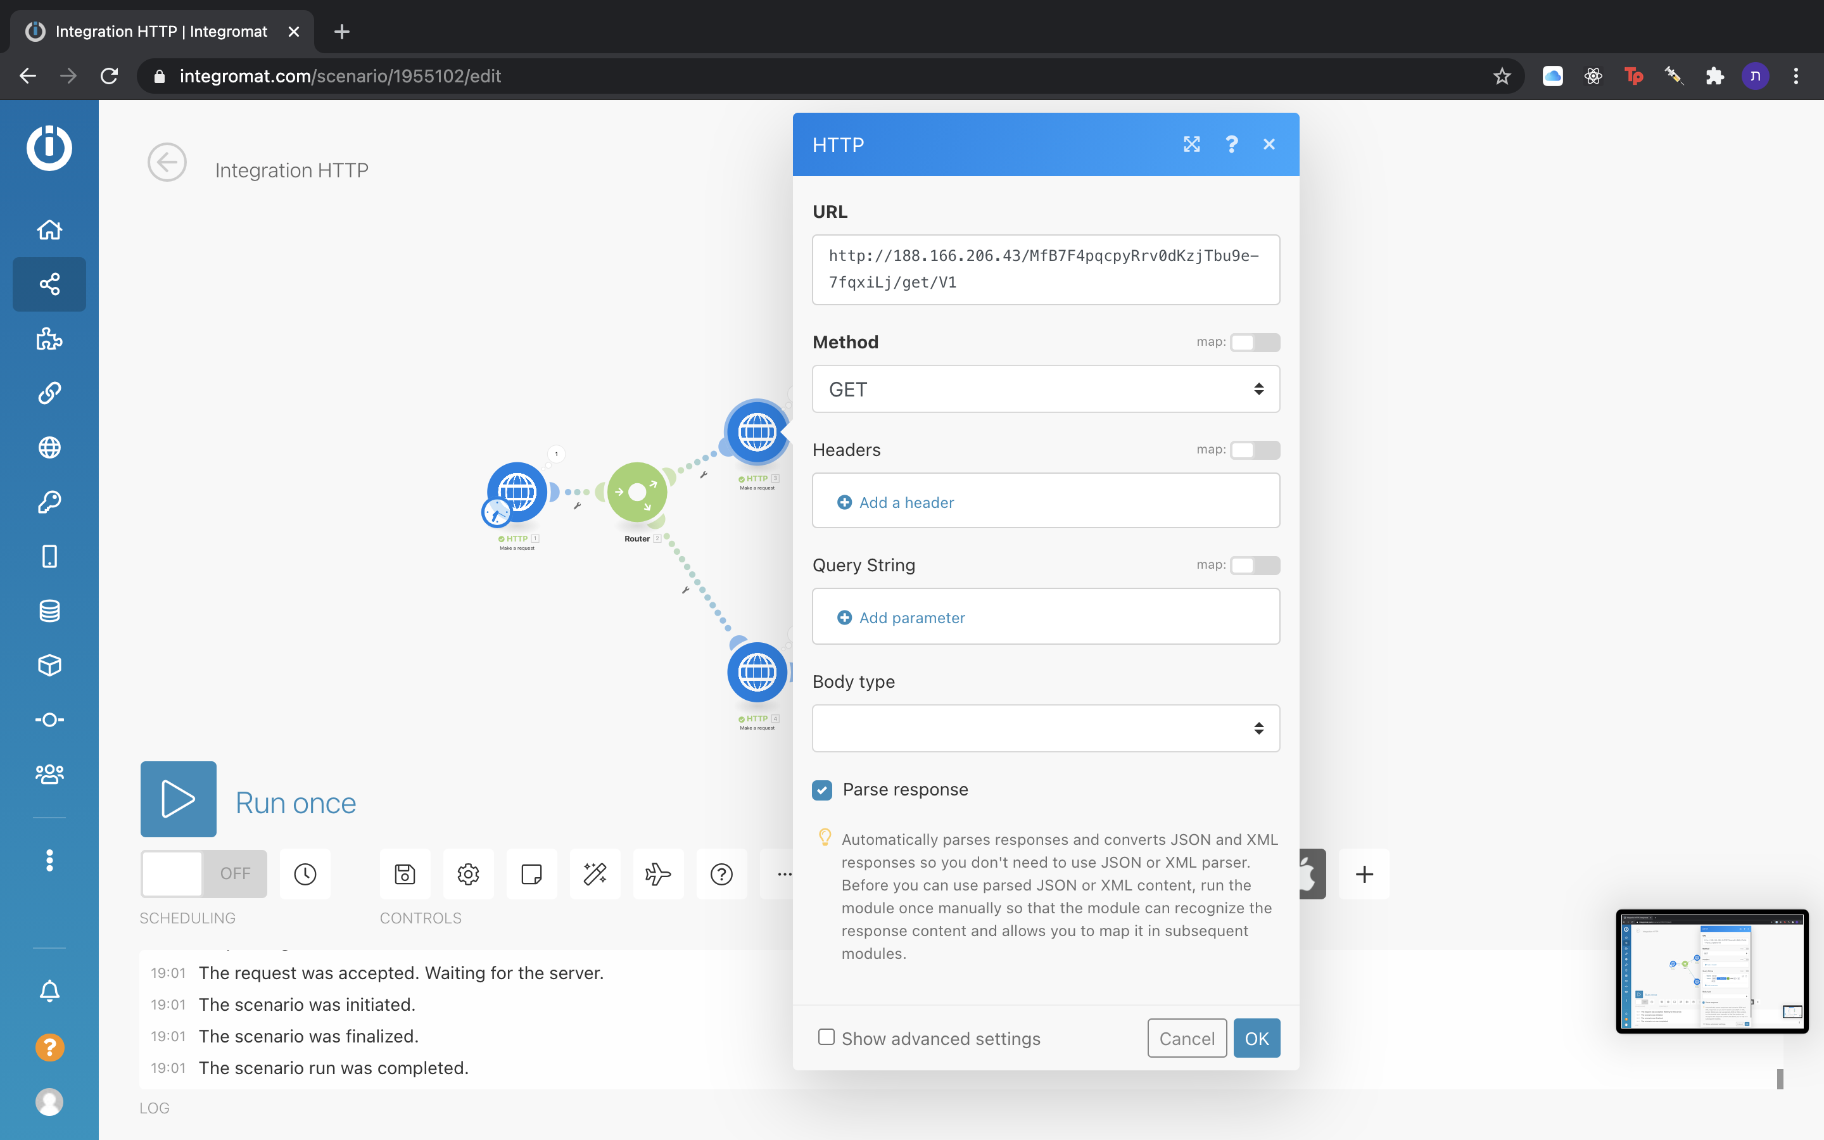Open the controls help question icon
This screenshot has height=1140, width=1824.
click(x=721, y=874)
